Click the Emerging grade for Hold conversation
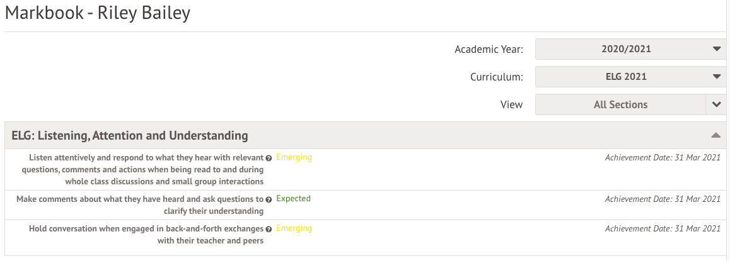The height and width of the screenshot is (261, 730). [x=294, y=228]
